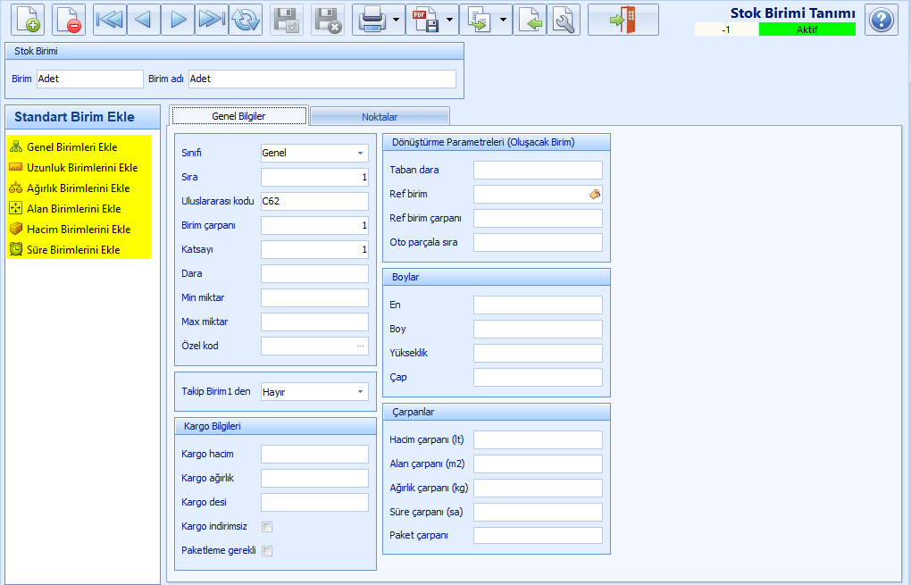Click the copy documents icon
Image resolution: width=911 pixels, height=585 pixels.
[x=479, y=20]
